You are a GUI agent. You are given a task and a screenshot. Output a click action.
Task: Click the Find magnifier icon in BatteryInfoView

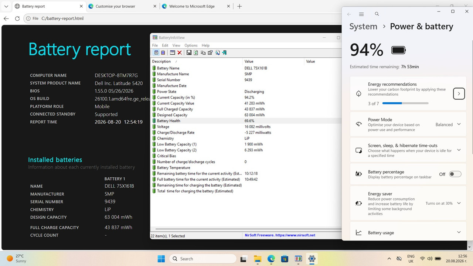tap(217, 53)
